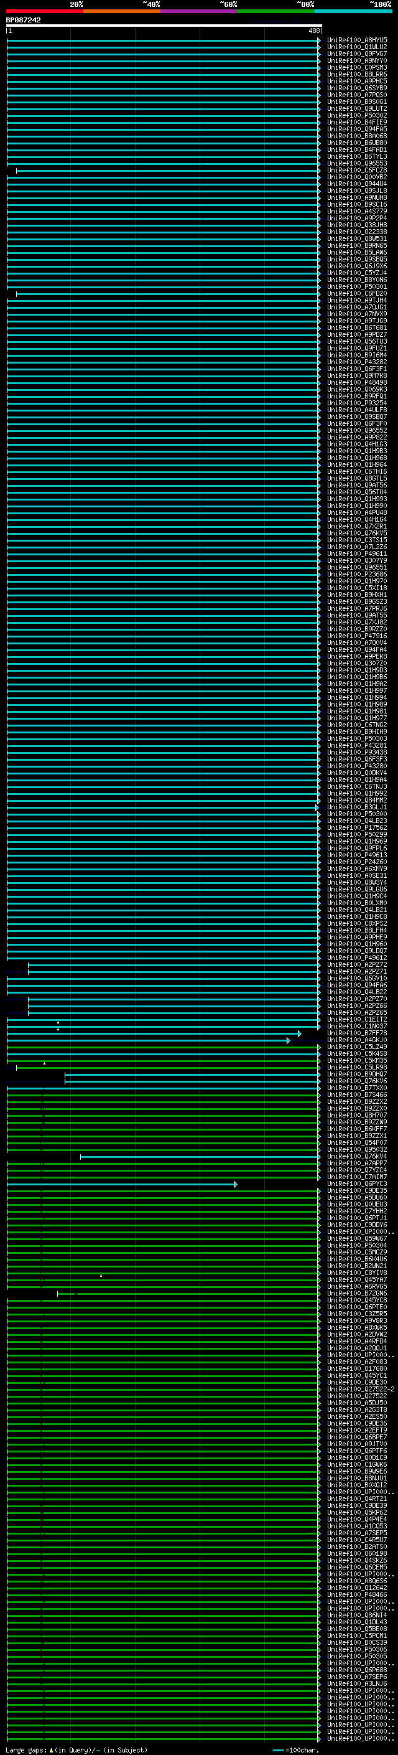Open hit UniRef100_A8HYU5
The height and width of the screenshot is (1755, 398).
pyautogui.click(x=357, y=40)
